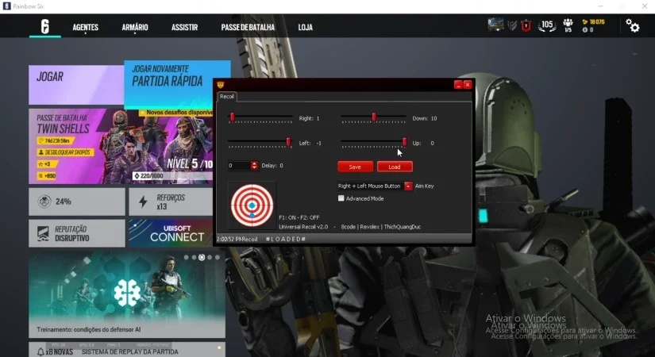Click the JOGAR play tile
The width and height of the screenshot is (655, 357).
tap(76, 85)
